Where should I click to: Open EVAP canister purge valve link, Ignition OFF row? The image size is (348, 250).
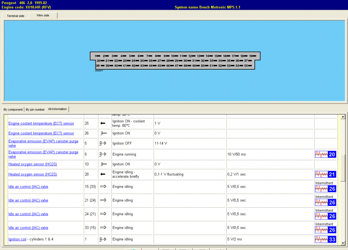point(43,143)
